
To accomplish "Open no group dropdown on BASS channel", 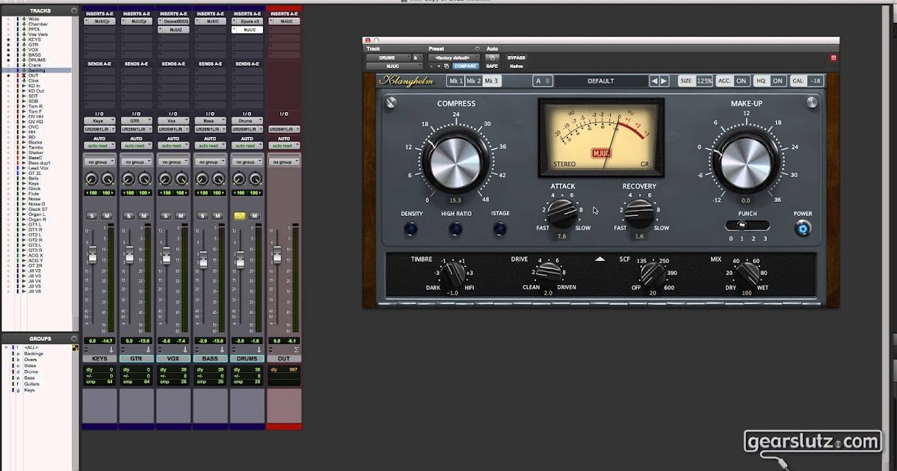I will 210,161.
